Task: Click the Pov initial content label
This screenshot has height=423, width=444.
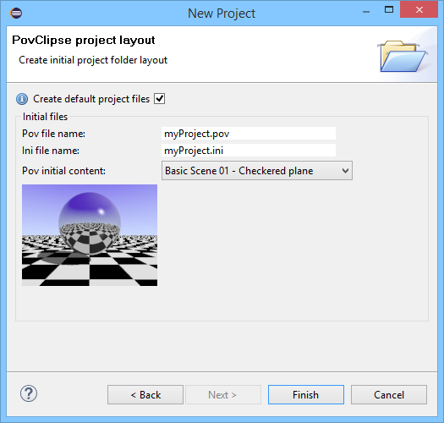Action: pyautogui.click(x=63, y=171)
